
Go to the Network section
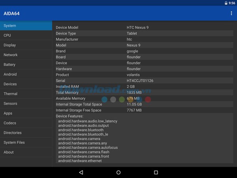(x=26, y=55)
